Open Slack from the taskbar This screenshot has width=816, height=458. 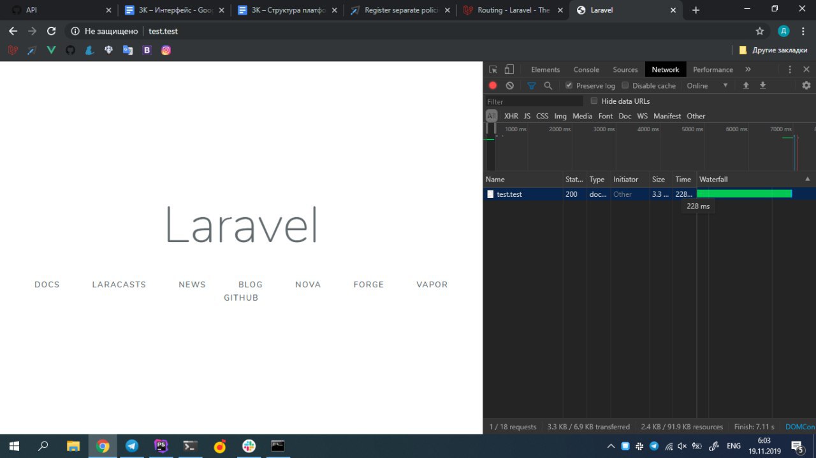(x=249, y=446)
